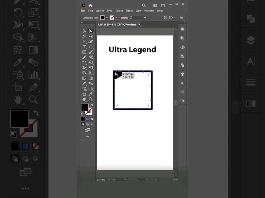Select the Paintbrush tool
The width and height of the screenshot is (265, 198).
coord(91,52)
